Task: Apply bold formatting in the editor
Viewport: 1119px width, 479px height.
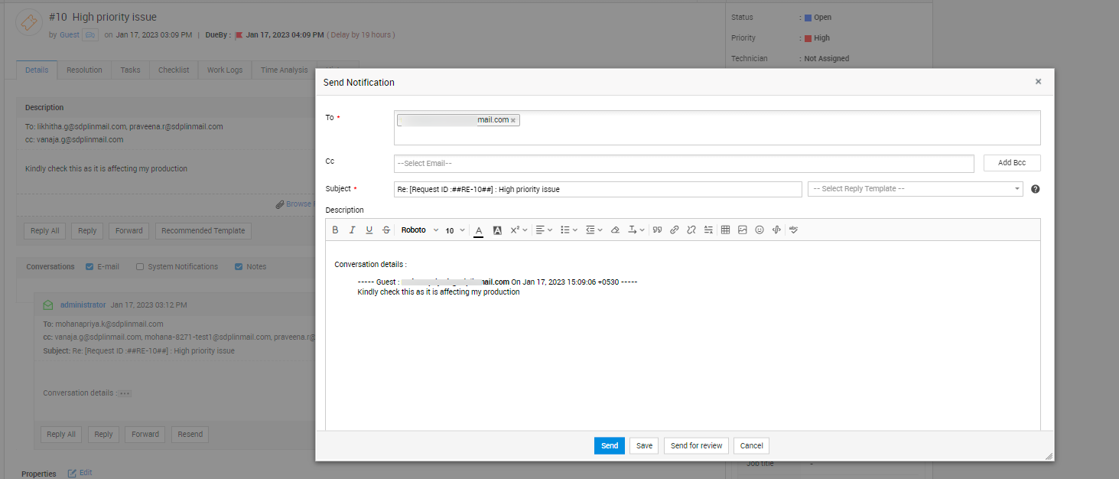Action: pyautogui.click(x=335, y=230)
